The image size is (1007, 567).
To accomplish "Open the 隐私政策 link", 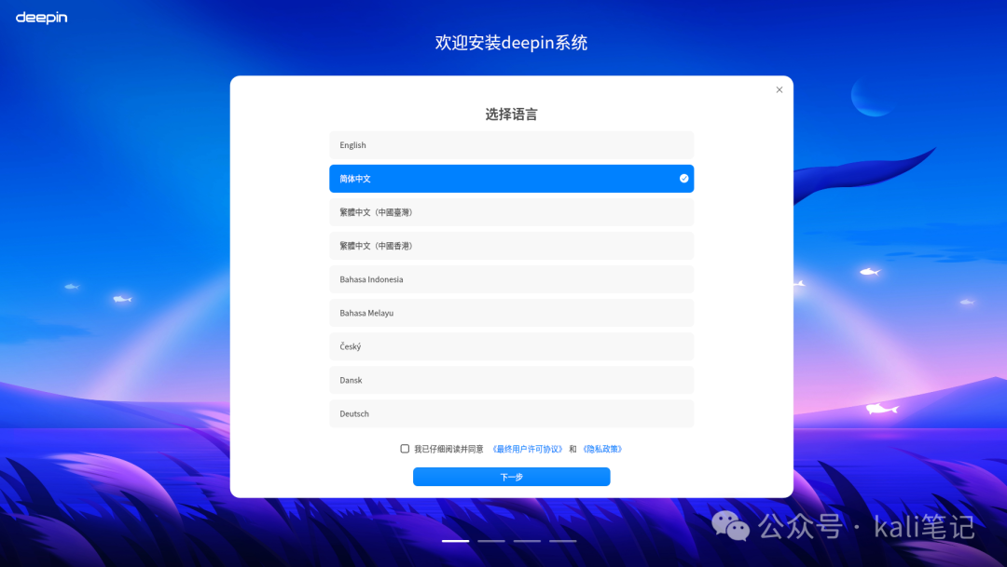I will 602,449.
